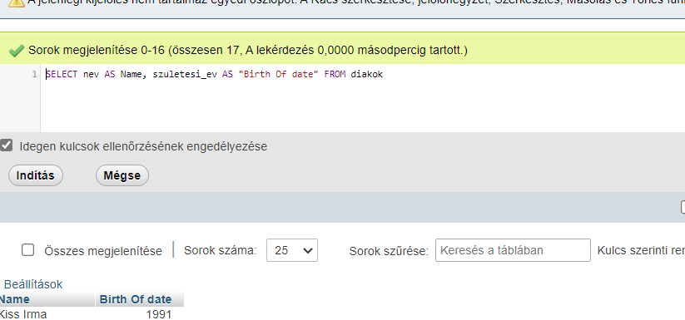Click line number 1 in editor gutter

click(34, 74)
